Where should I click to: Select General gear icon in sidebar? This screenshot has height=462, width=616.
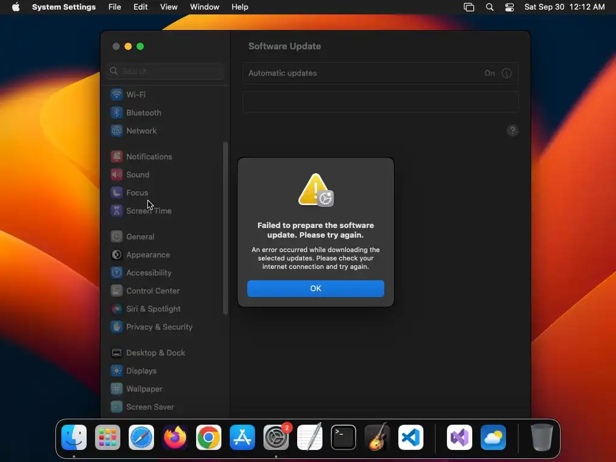[x=116, y=237]
